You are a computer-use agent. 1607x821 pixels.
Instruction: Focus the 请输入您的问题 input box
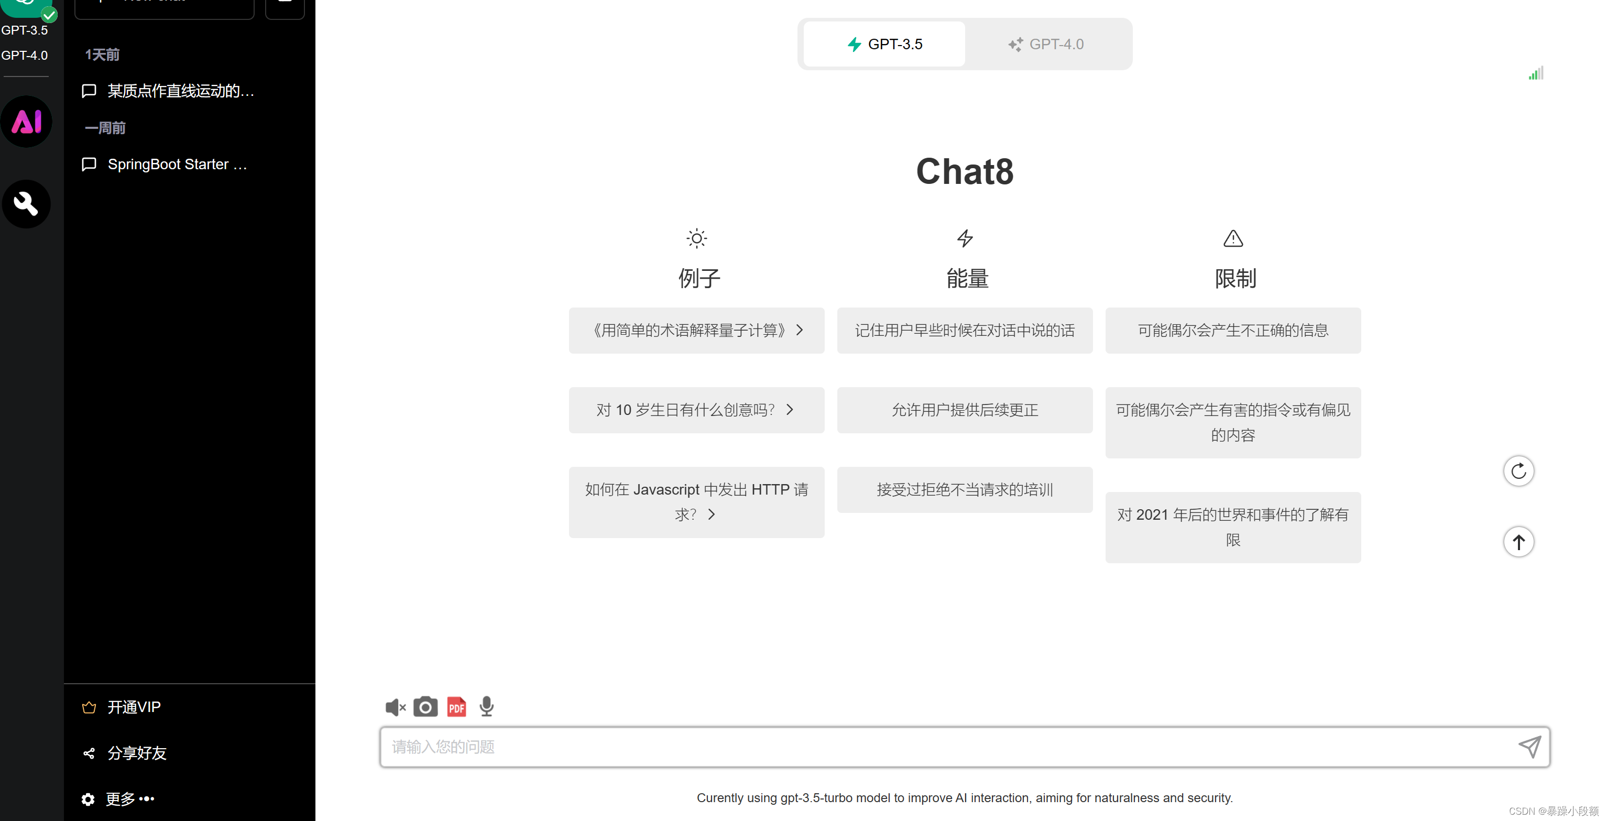point(965,747)
